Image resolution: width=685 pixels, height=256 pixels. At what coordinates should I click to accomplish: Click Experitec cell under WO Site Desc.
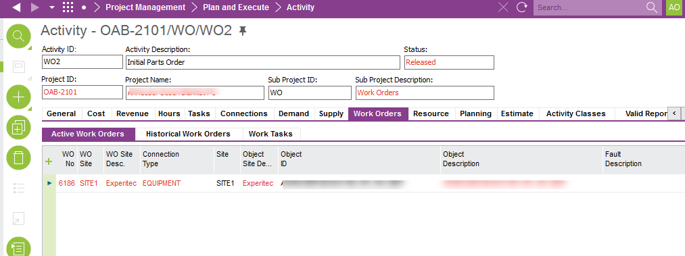pos(122,184)
